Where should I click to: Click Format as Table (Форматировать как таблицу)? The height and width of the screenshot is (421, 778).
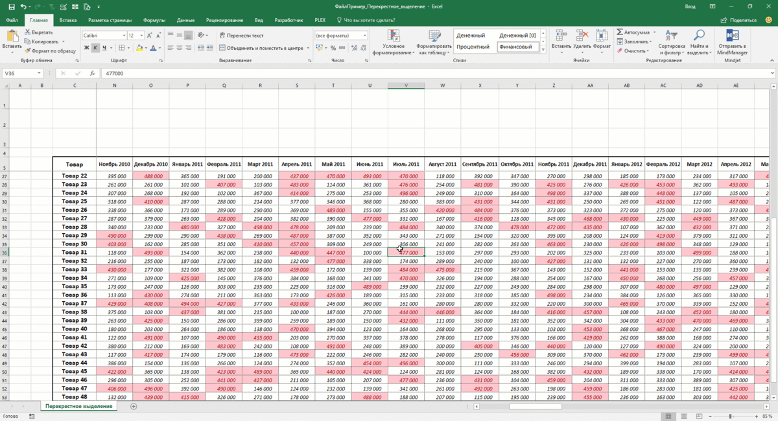(434, 42)
